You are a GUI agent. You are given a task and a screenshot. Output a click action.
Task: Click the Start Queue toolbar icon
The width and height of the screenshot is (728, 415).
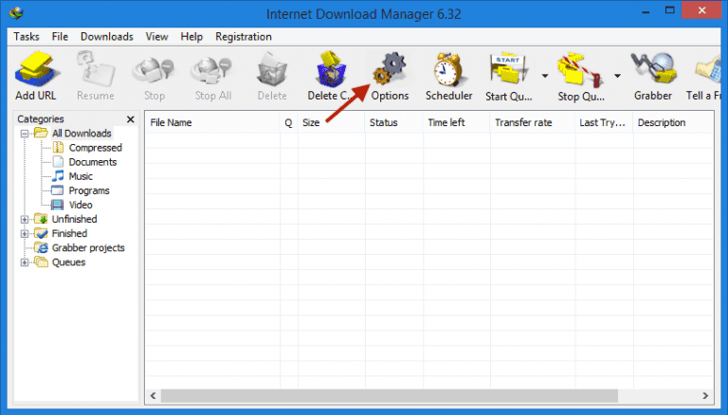click(509, 69)
